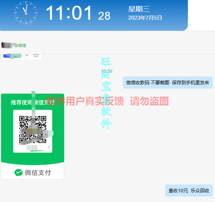Image resolution: width=215 pixels, height=202 pixels.
Task: Click the @微信 source tag beside the contact name
Action: pos(20,45)
